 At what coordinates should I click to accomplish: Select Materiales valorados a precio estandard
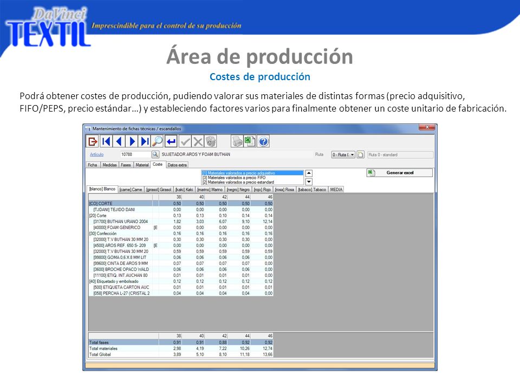pyautogui.click(x=252, y=183)
